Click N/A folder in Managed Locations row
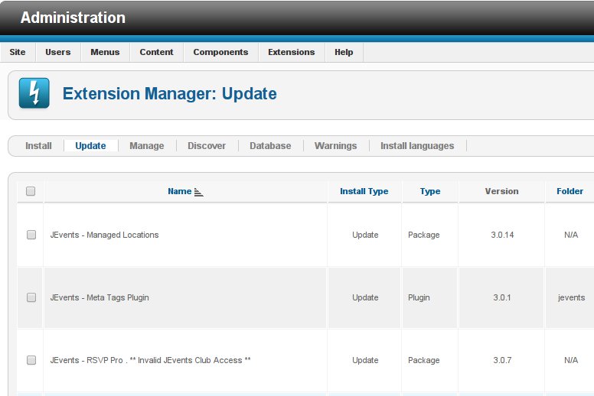This screenshot has width=594, height=396. pos(571,235)
